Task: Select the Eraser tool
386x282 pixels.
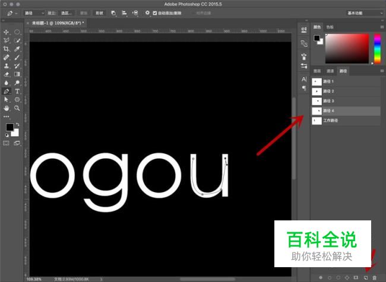Action: point(6,74)
